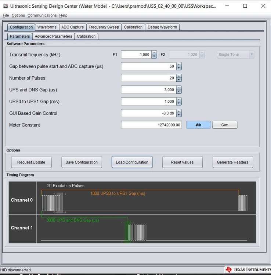
Task: Open the Frequency Sweep tab
Action: [x=104, y=27]
